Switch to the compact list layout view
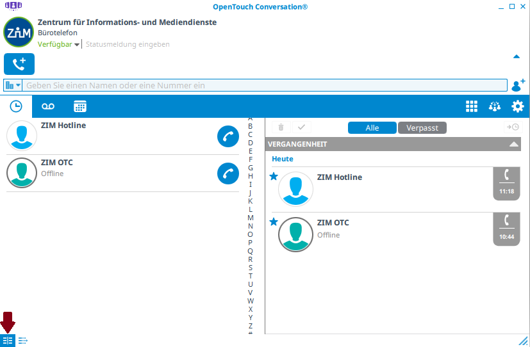 point(23,341)
